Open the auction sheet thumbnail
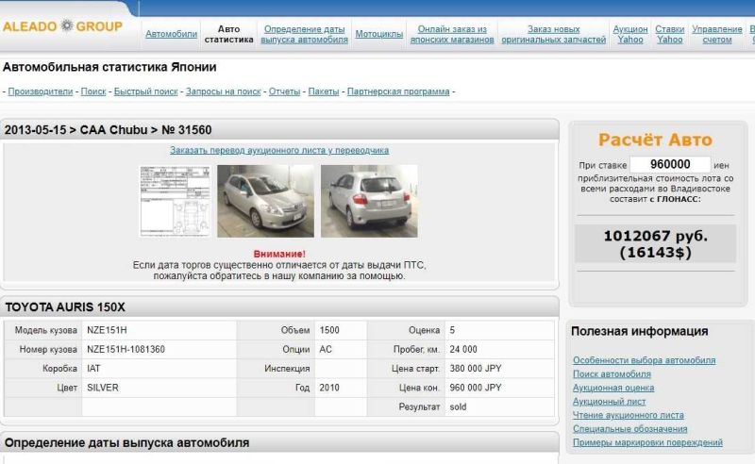 tap(176, 201)
